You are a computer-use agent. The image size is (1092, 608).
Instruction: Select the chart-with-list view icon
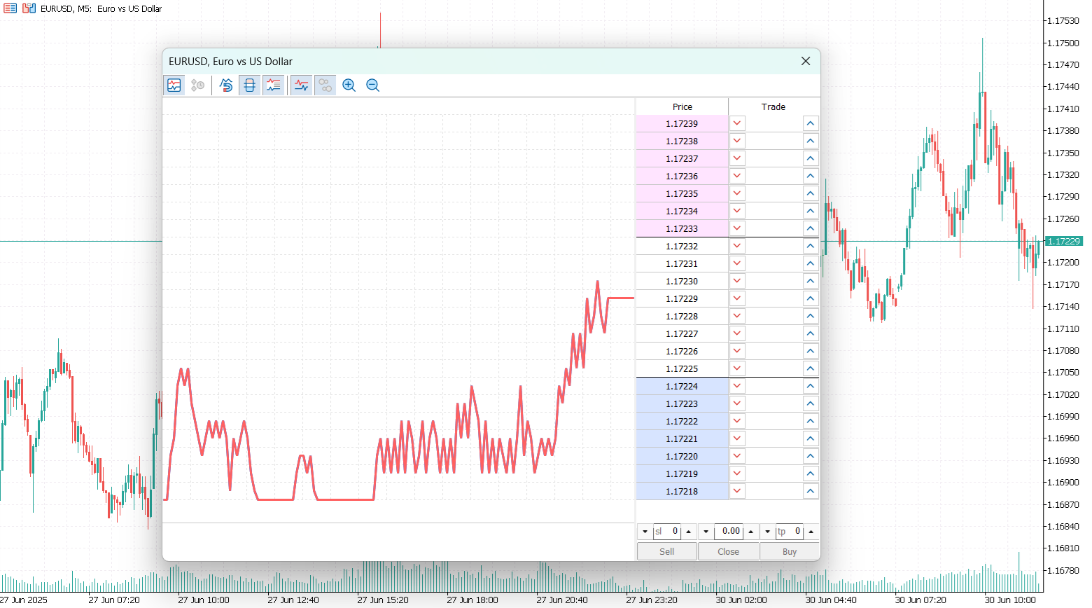(274, 85)
